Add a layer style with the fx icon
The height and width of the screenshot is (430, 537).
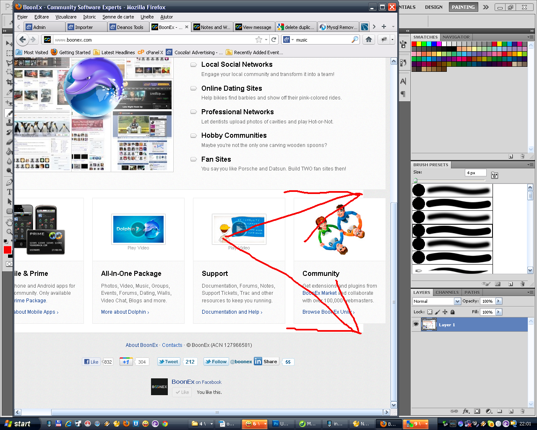466,411
